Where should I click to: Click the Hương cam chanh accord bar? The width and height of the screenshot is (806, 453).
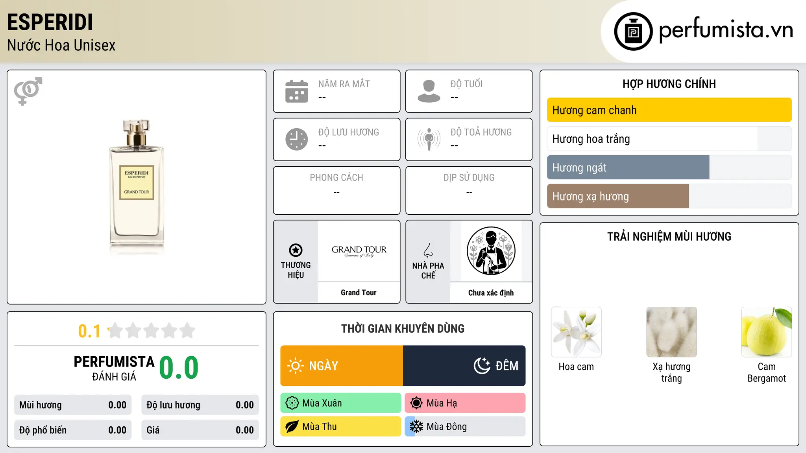[x=669, y=110]
